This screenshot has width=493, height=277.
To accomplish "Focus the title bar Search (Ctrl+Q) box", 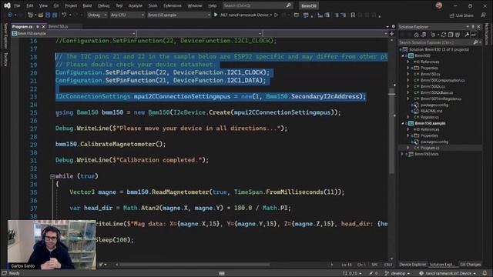I will pos(257,5).
